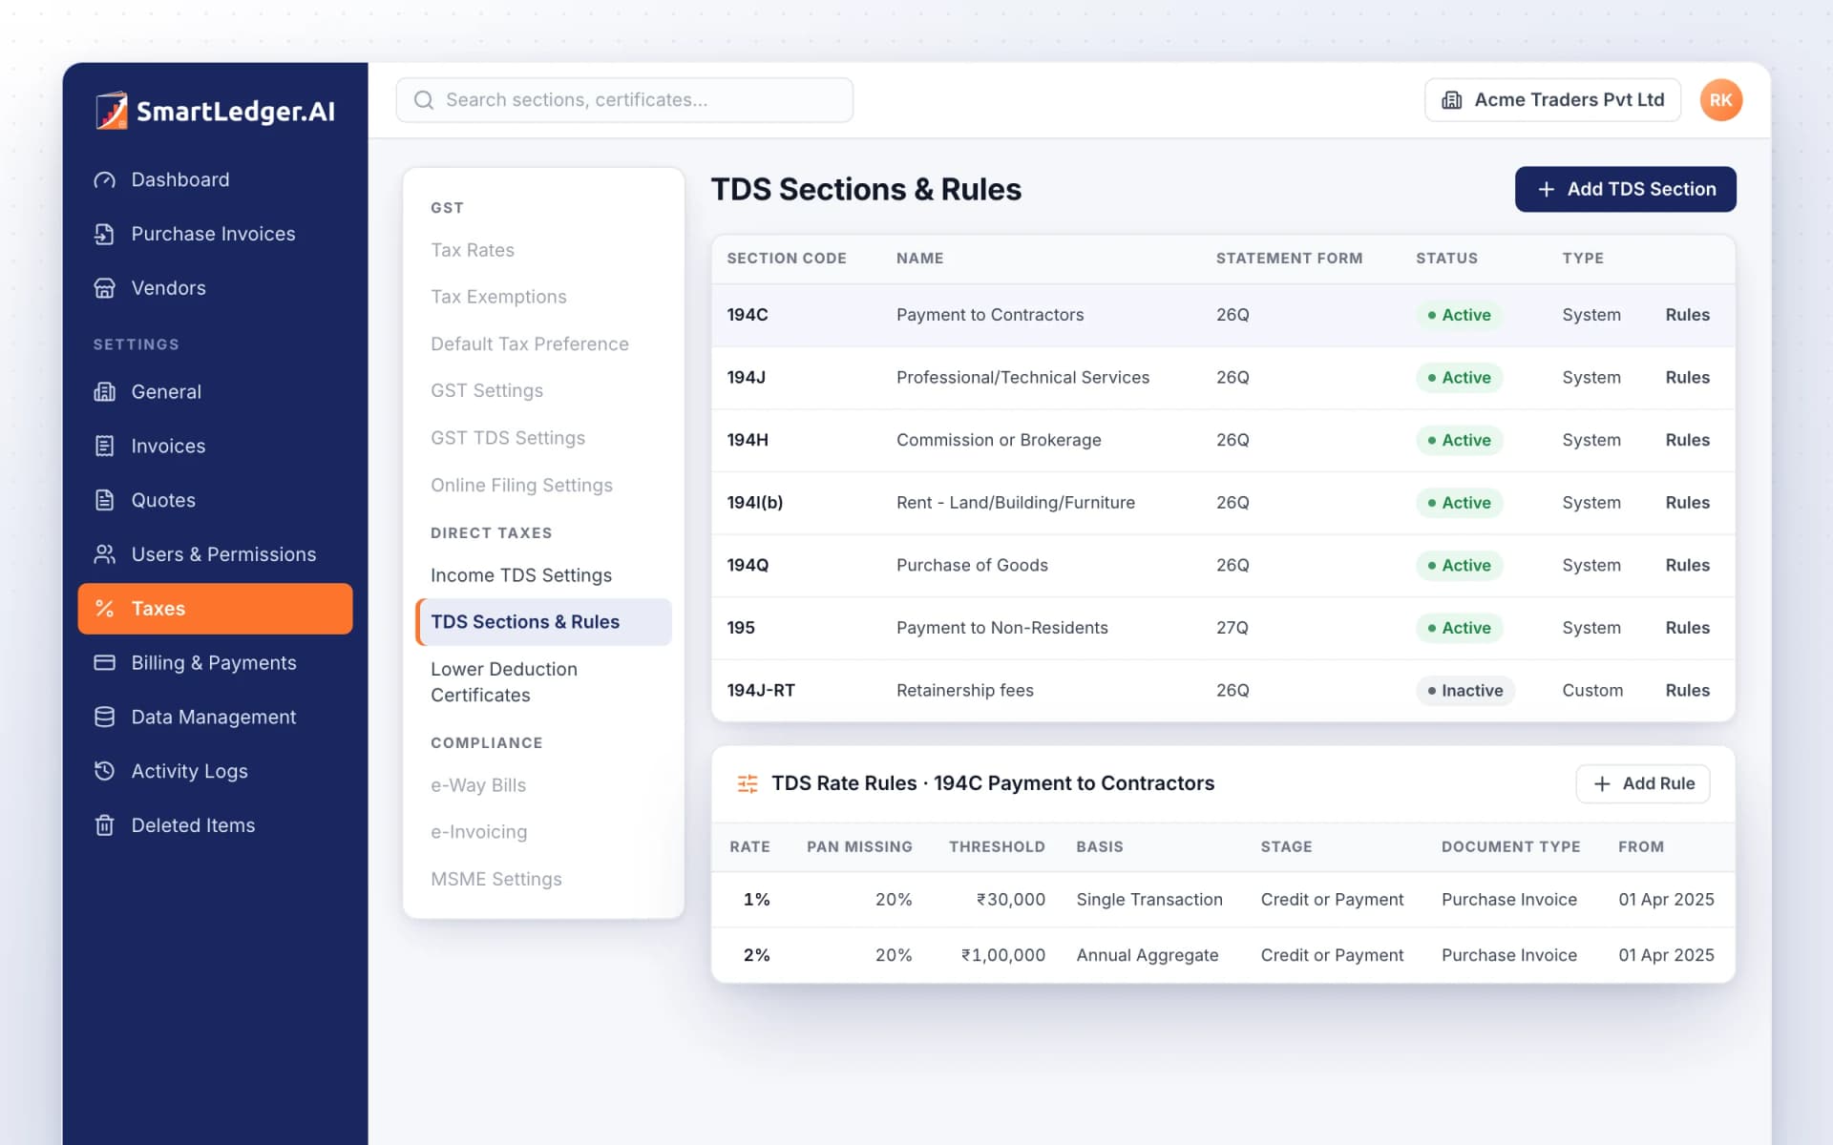Open Online Filing Settings
This screenshot has height=1145, width=1833.
point(521,486)
